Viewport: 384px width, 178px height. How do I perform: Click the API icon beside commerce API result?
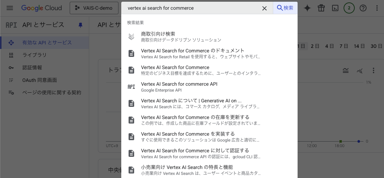click(131, 87)
